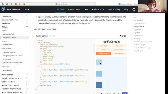Viewport: 168px width, 94px height.
Task: Click the React Native atom logo
Action: 4,9
